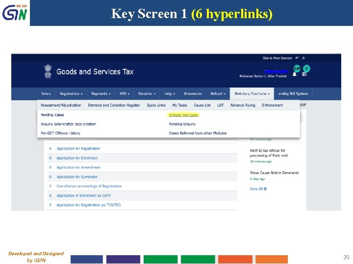
Task: Select Demand and Collection Register tab
Action: click(114, 105)
